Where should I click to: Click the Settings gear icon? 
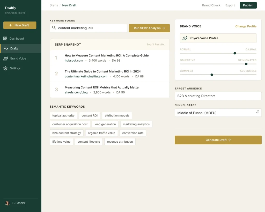pos(5,68)
